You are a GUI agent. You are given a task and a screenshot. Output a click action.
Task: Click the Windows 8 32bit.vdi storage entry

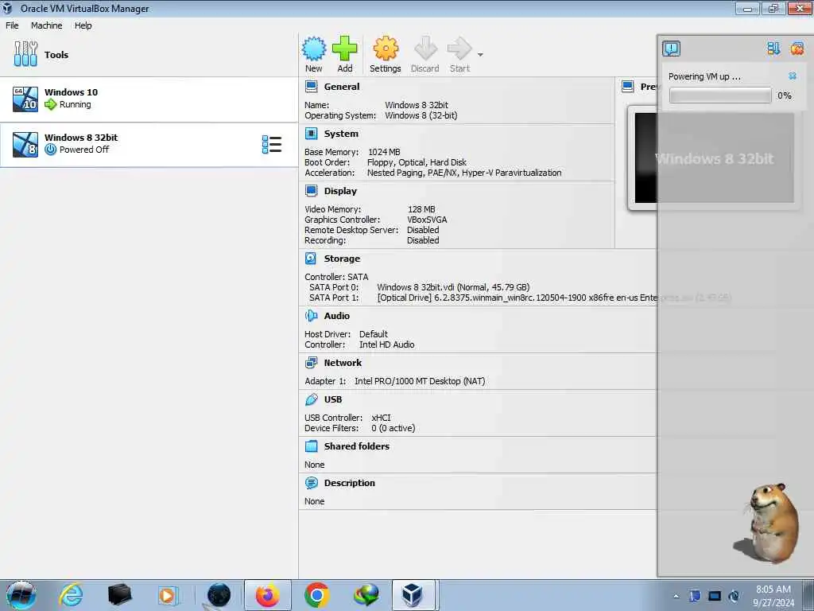point(452,286)
